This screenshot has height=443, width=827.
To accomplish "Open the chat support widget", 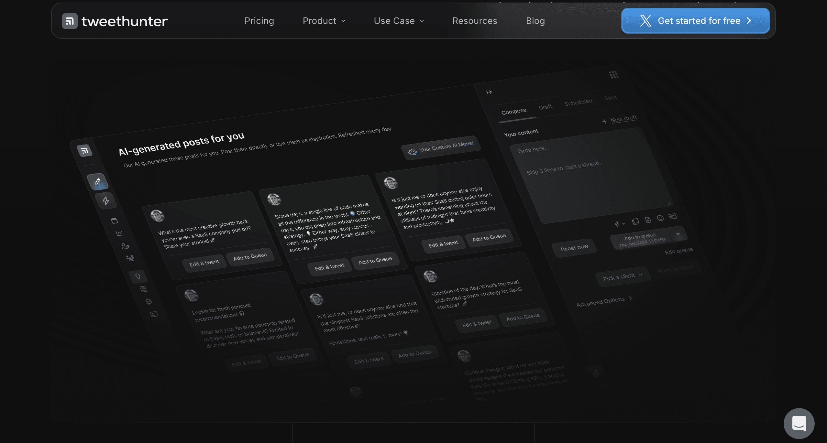I will coord(799,423).
